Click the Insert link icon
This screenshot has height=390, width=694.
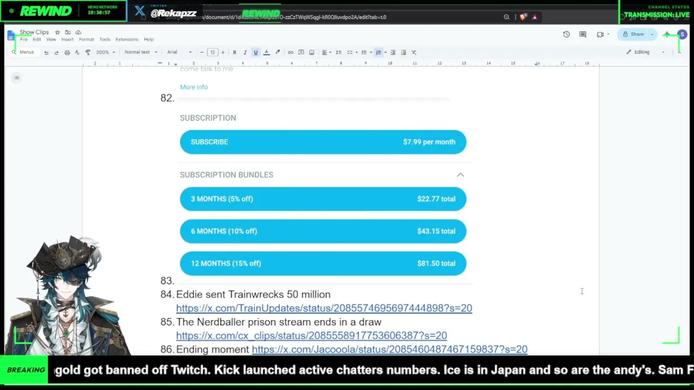(x=291, y=53)
